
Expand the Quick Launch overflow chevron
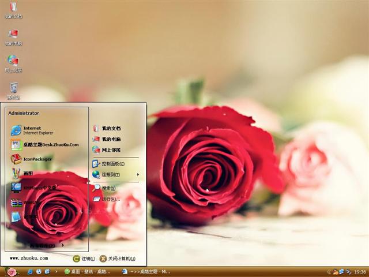(x=56, y=272)
